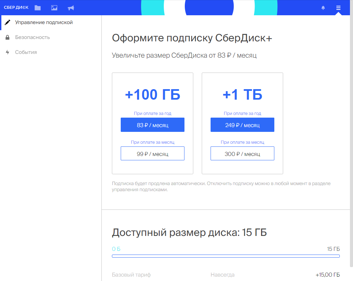
Task: Open the Files section via folder icon
Action: 38,7
